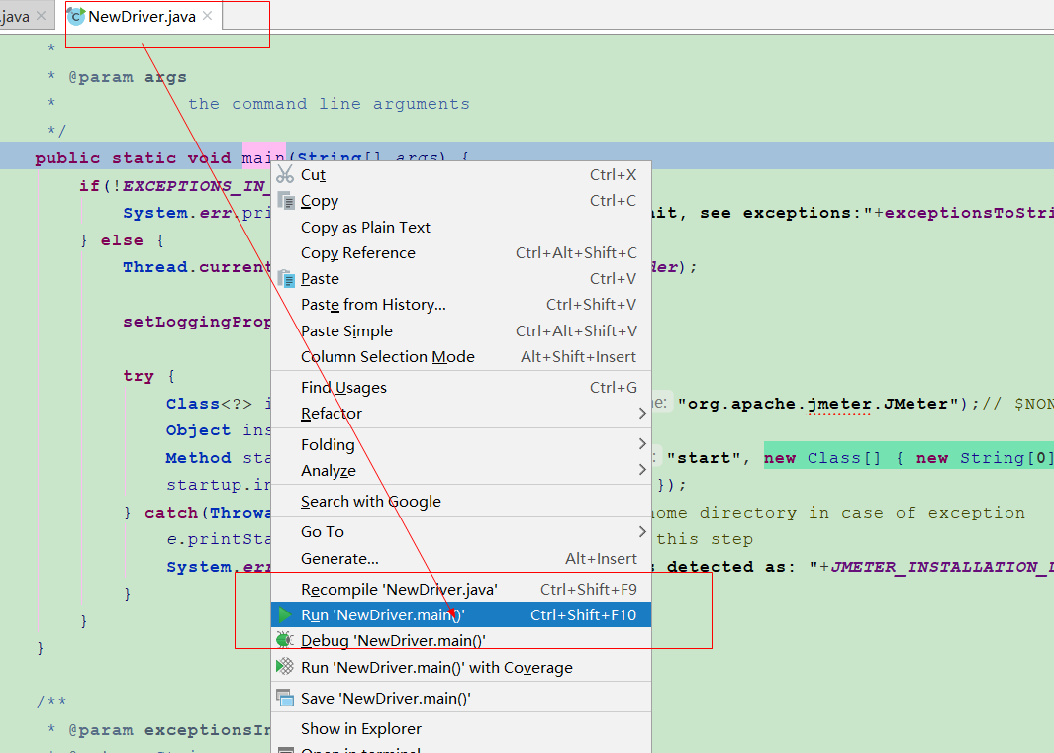Click the green Run triangle icon
This screenshot has width=1054, height=753.
(285, 614)
